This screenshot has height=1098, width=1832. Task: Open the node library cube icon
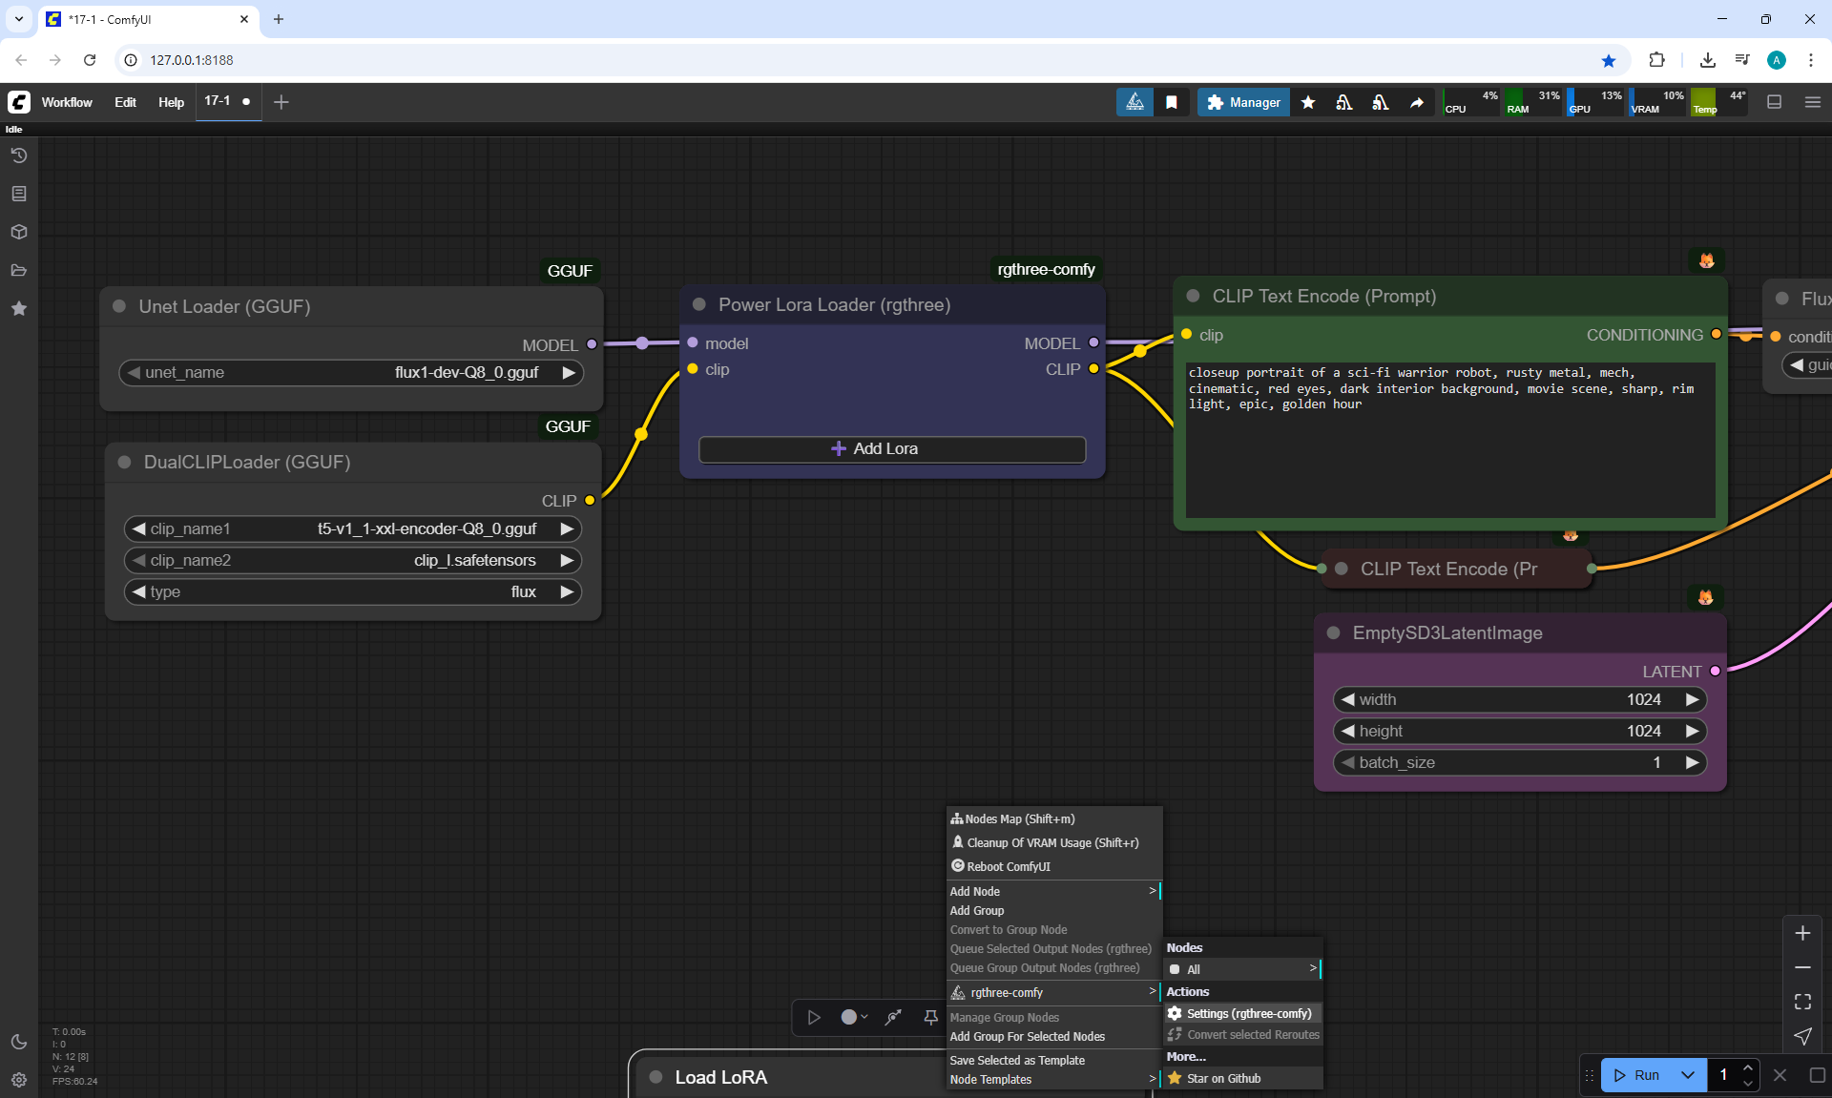(19, 232)
